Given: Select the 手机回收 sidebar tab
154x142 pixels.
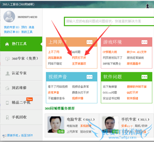Looking at the screenshot, I should pyautogui.click(x=21, y=117).
